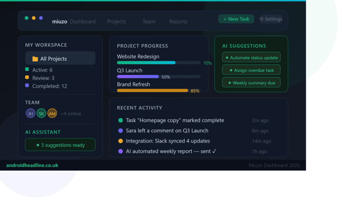342x202 pixels.
Task: Click green dot beside Homepage copy activity
Action: (x=120, y=120)
